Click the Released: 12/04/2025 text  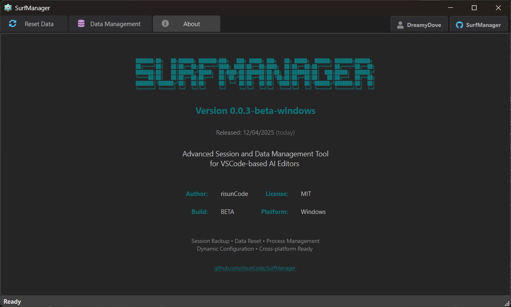click(x=245, y=133)
